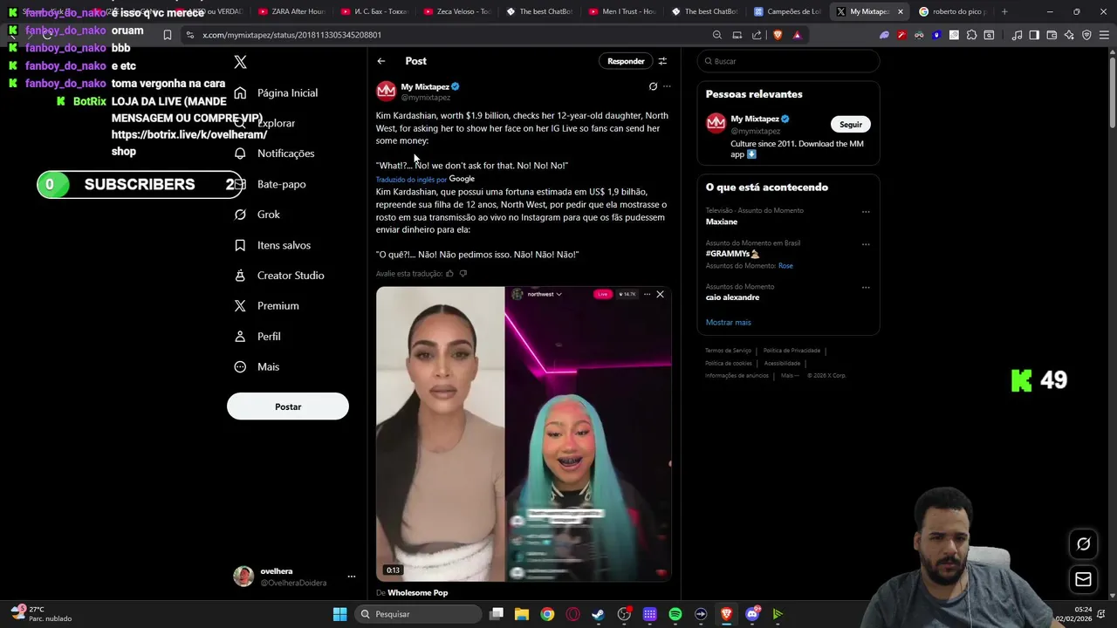Viewport: 1117px width, 628px height.
Task: Click Seguir to follow My Mixtapez
Action: coord(851,124)
